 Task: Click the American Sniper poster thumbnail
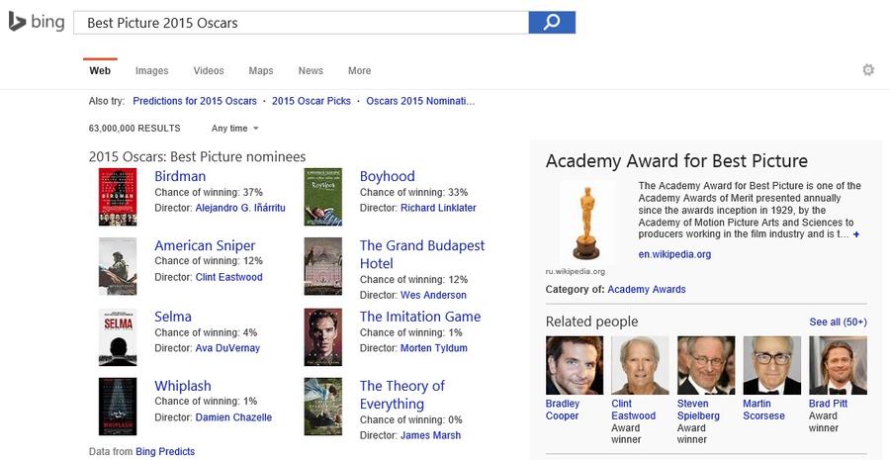(118, 266)
